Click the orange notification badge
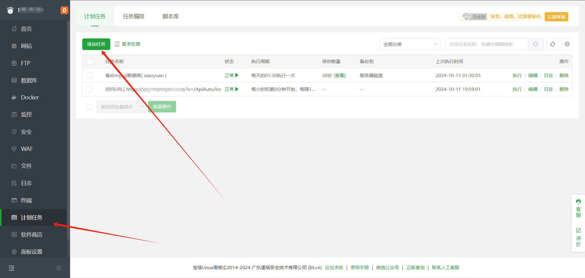This screenshot has height=278, width=585. [64, 10]
